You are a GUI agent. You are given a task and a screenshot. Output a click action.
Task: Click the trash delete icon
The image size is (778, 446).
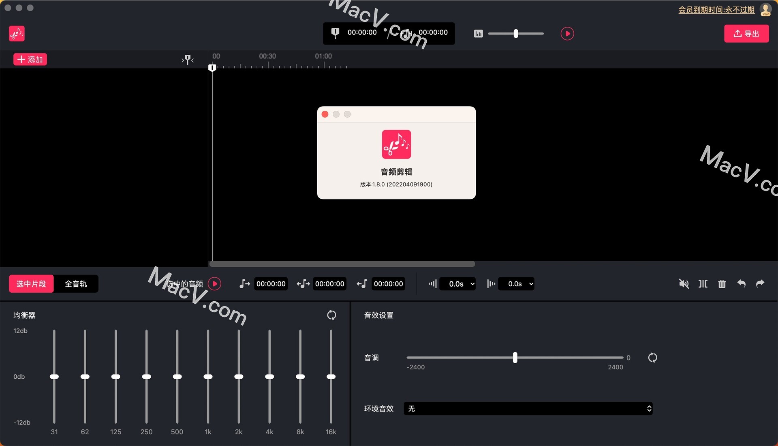(x=722, y=284)
